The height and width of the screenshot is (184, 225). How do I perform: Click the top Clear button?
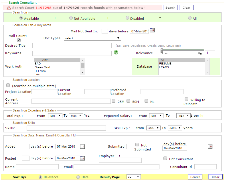(186, 8)
